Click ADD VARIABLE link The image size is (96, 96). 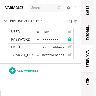pyautogui.click(x=27, y=71)
